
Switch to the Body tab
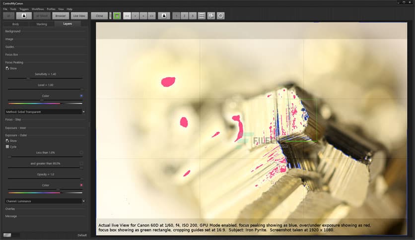click(x=15, y=24)
